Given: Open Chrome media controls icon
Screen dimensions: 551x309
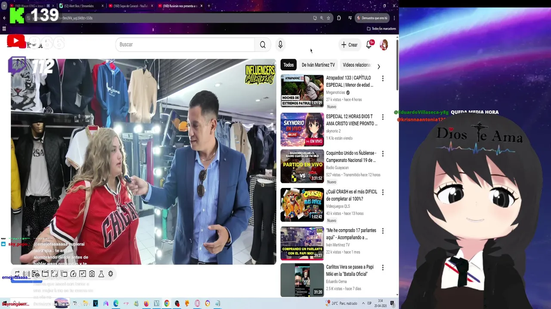Looking at the screenshot, I should (350, 18).
